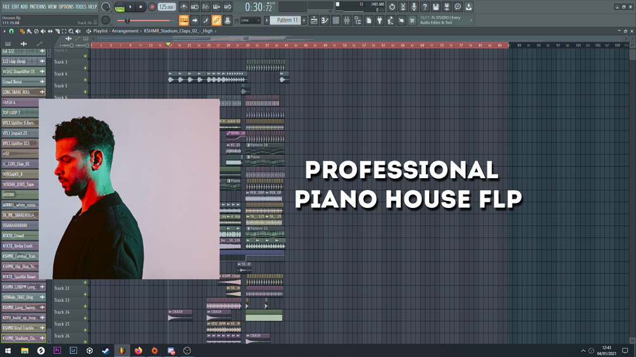Screen dimensions: 636x357
Task: Select the pencil draw tool in playlist
Action: [22, 31]
